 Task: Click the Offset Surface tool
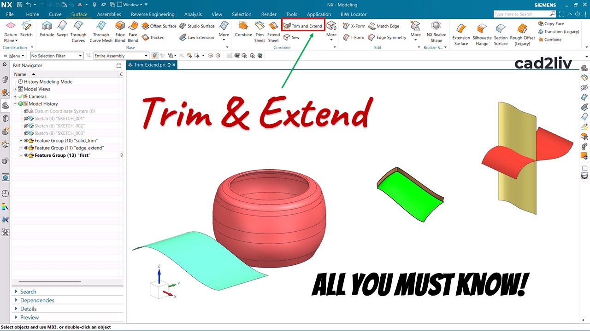click(x=159, y=26)
